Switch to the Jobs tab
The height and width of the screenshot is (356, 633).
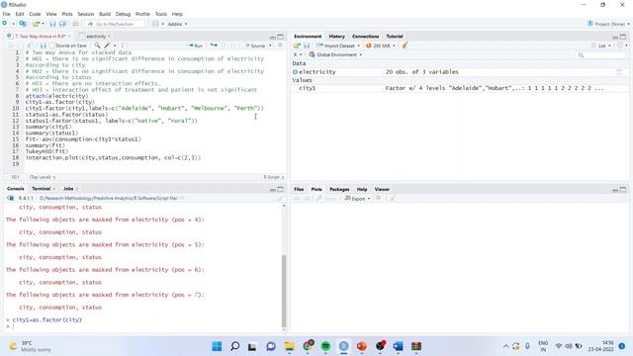point(68,189)
